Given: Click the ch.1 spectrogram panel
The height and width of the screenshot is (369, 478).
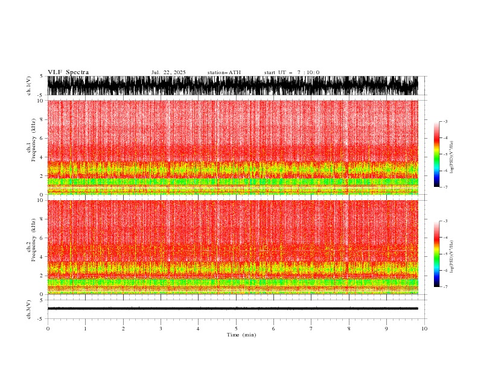Looking at the screenshot, I should [x=233, y=147].
